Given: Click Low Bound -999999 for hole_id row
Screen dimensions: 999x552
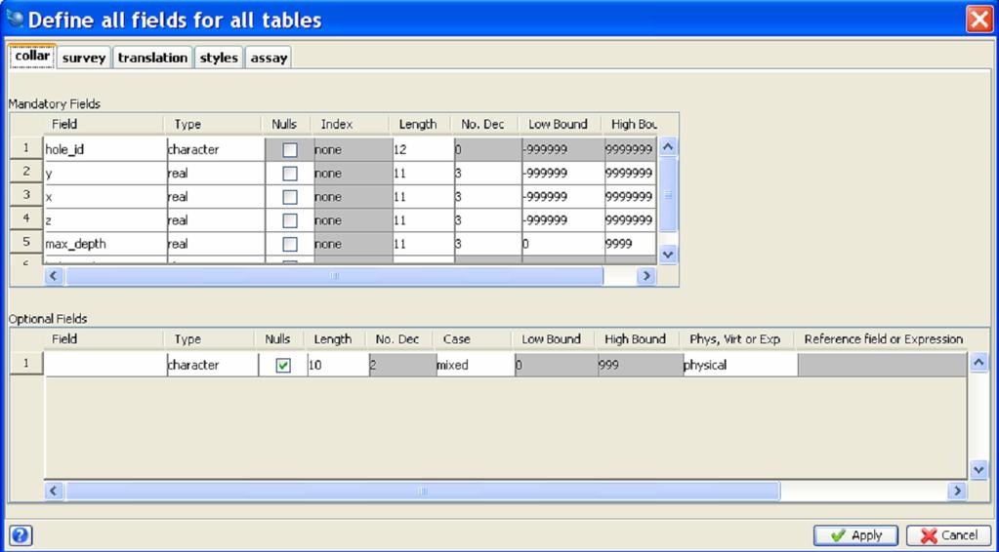Looking at the screenshot, I should pos(563,150).
